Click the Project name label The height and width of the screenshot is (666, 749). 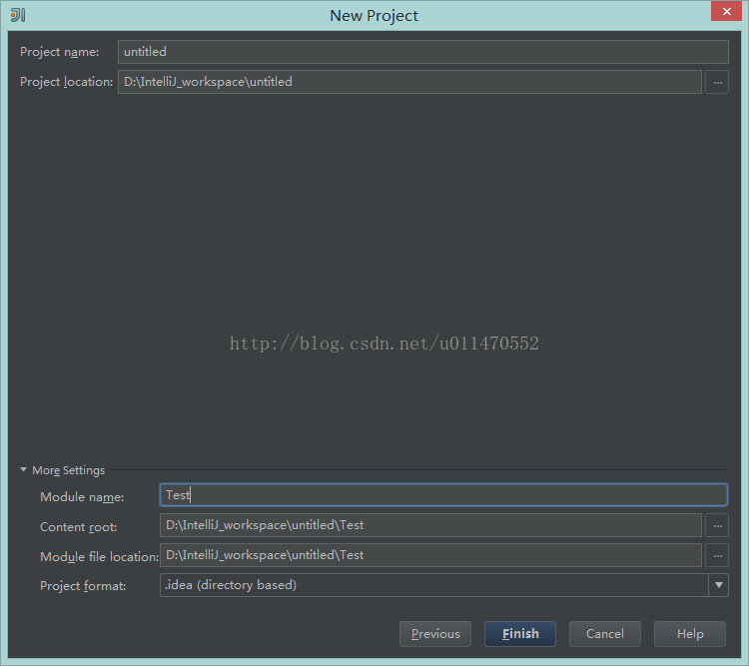point(60,52)
